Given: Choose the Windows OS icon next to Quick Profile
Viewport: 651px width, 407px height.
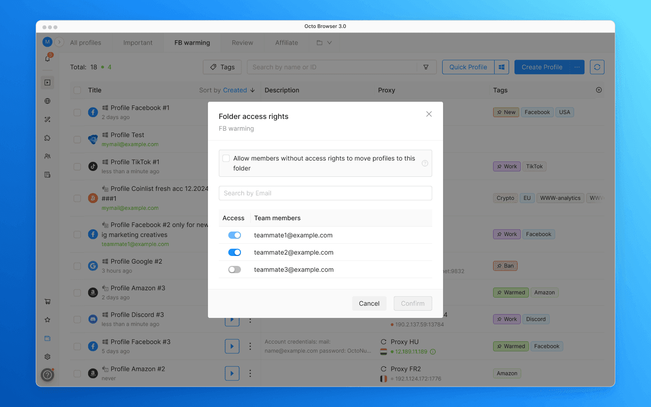Looking at the screenshot, I should pyautogui.click(x=502, y=67).
